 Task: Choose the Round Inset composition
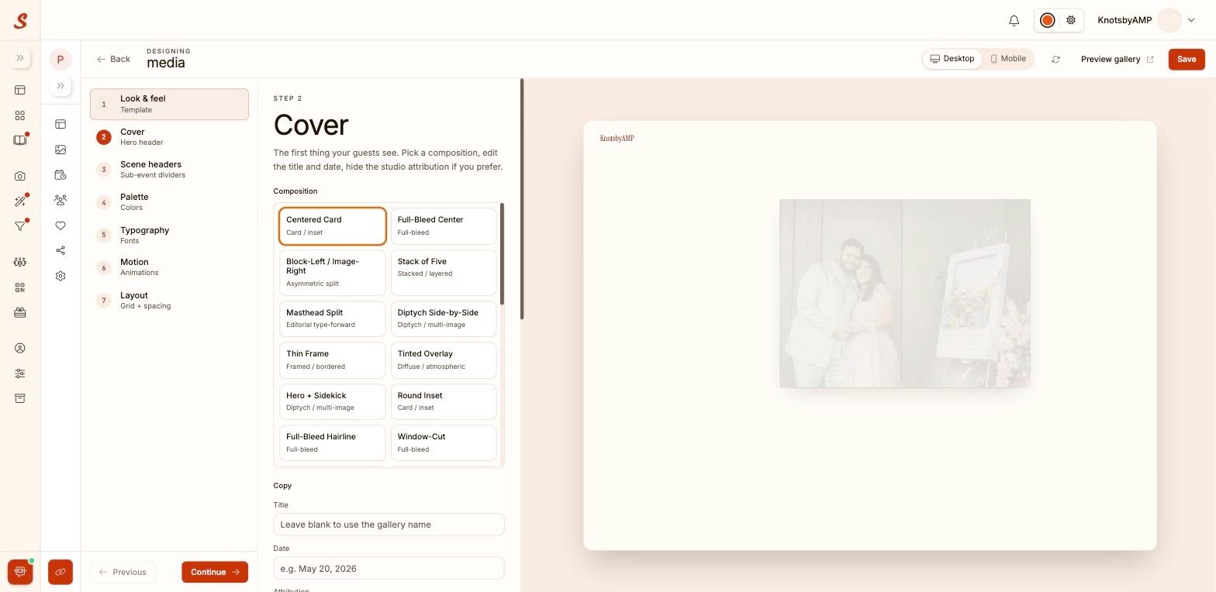[444, 401]
